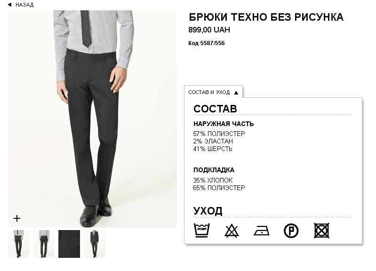Viewport: 376px width, 271px height.
Task: Open the dark fabric close-up thumbnail
Action: pyautogui.click(x=69, y=244)
